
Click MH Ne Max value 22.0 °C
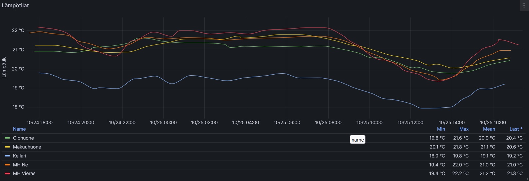461,165
